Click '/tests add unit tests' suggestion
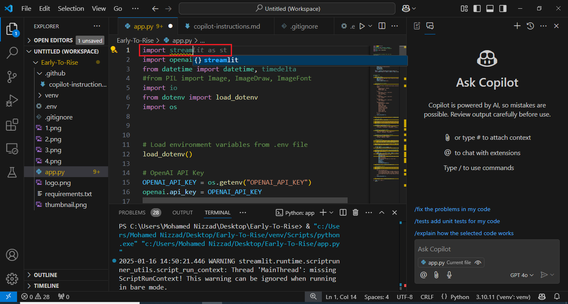Image resolution: width=568 pixels, height=304 pixels. [x=457, y=221]
